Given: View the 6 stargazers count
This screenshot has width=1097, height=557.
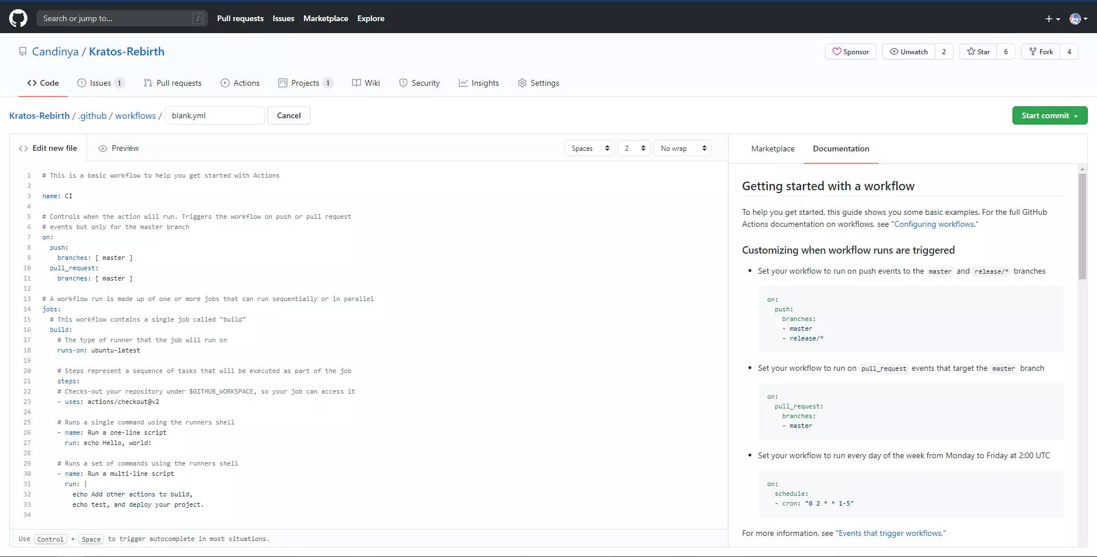Looking at the screenshot, I should coord(1006,51).
